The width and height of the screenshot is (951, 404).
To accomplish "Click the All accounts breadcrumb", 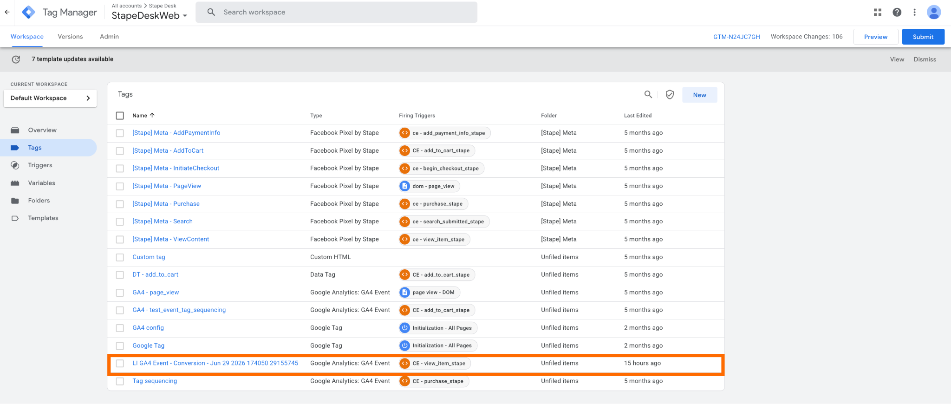I will [x=127, y=6].
